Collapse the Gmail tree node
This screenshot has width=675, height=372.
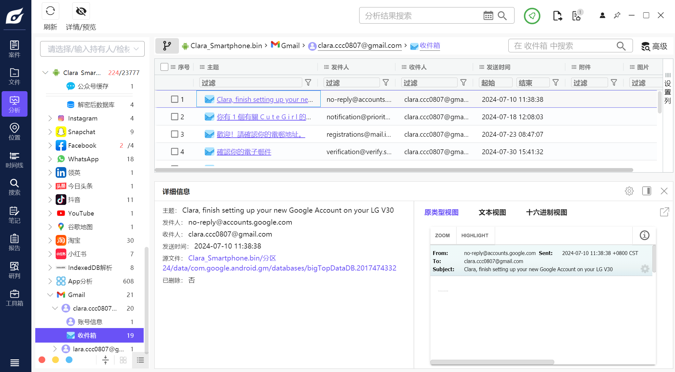tap(50, 295)
